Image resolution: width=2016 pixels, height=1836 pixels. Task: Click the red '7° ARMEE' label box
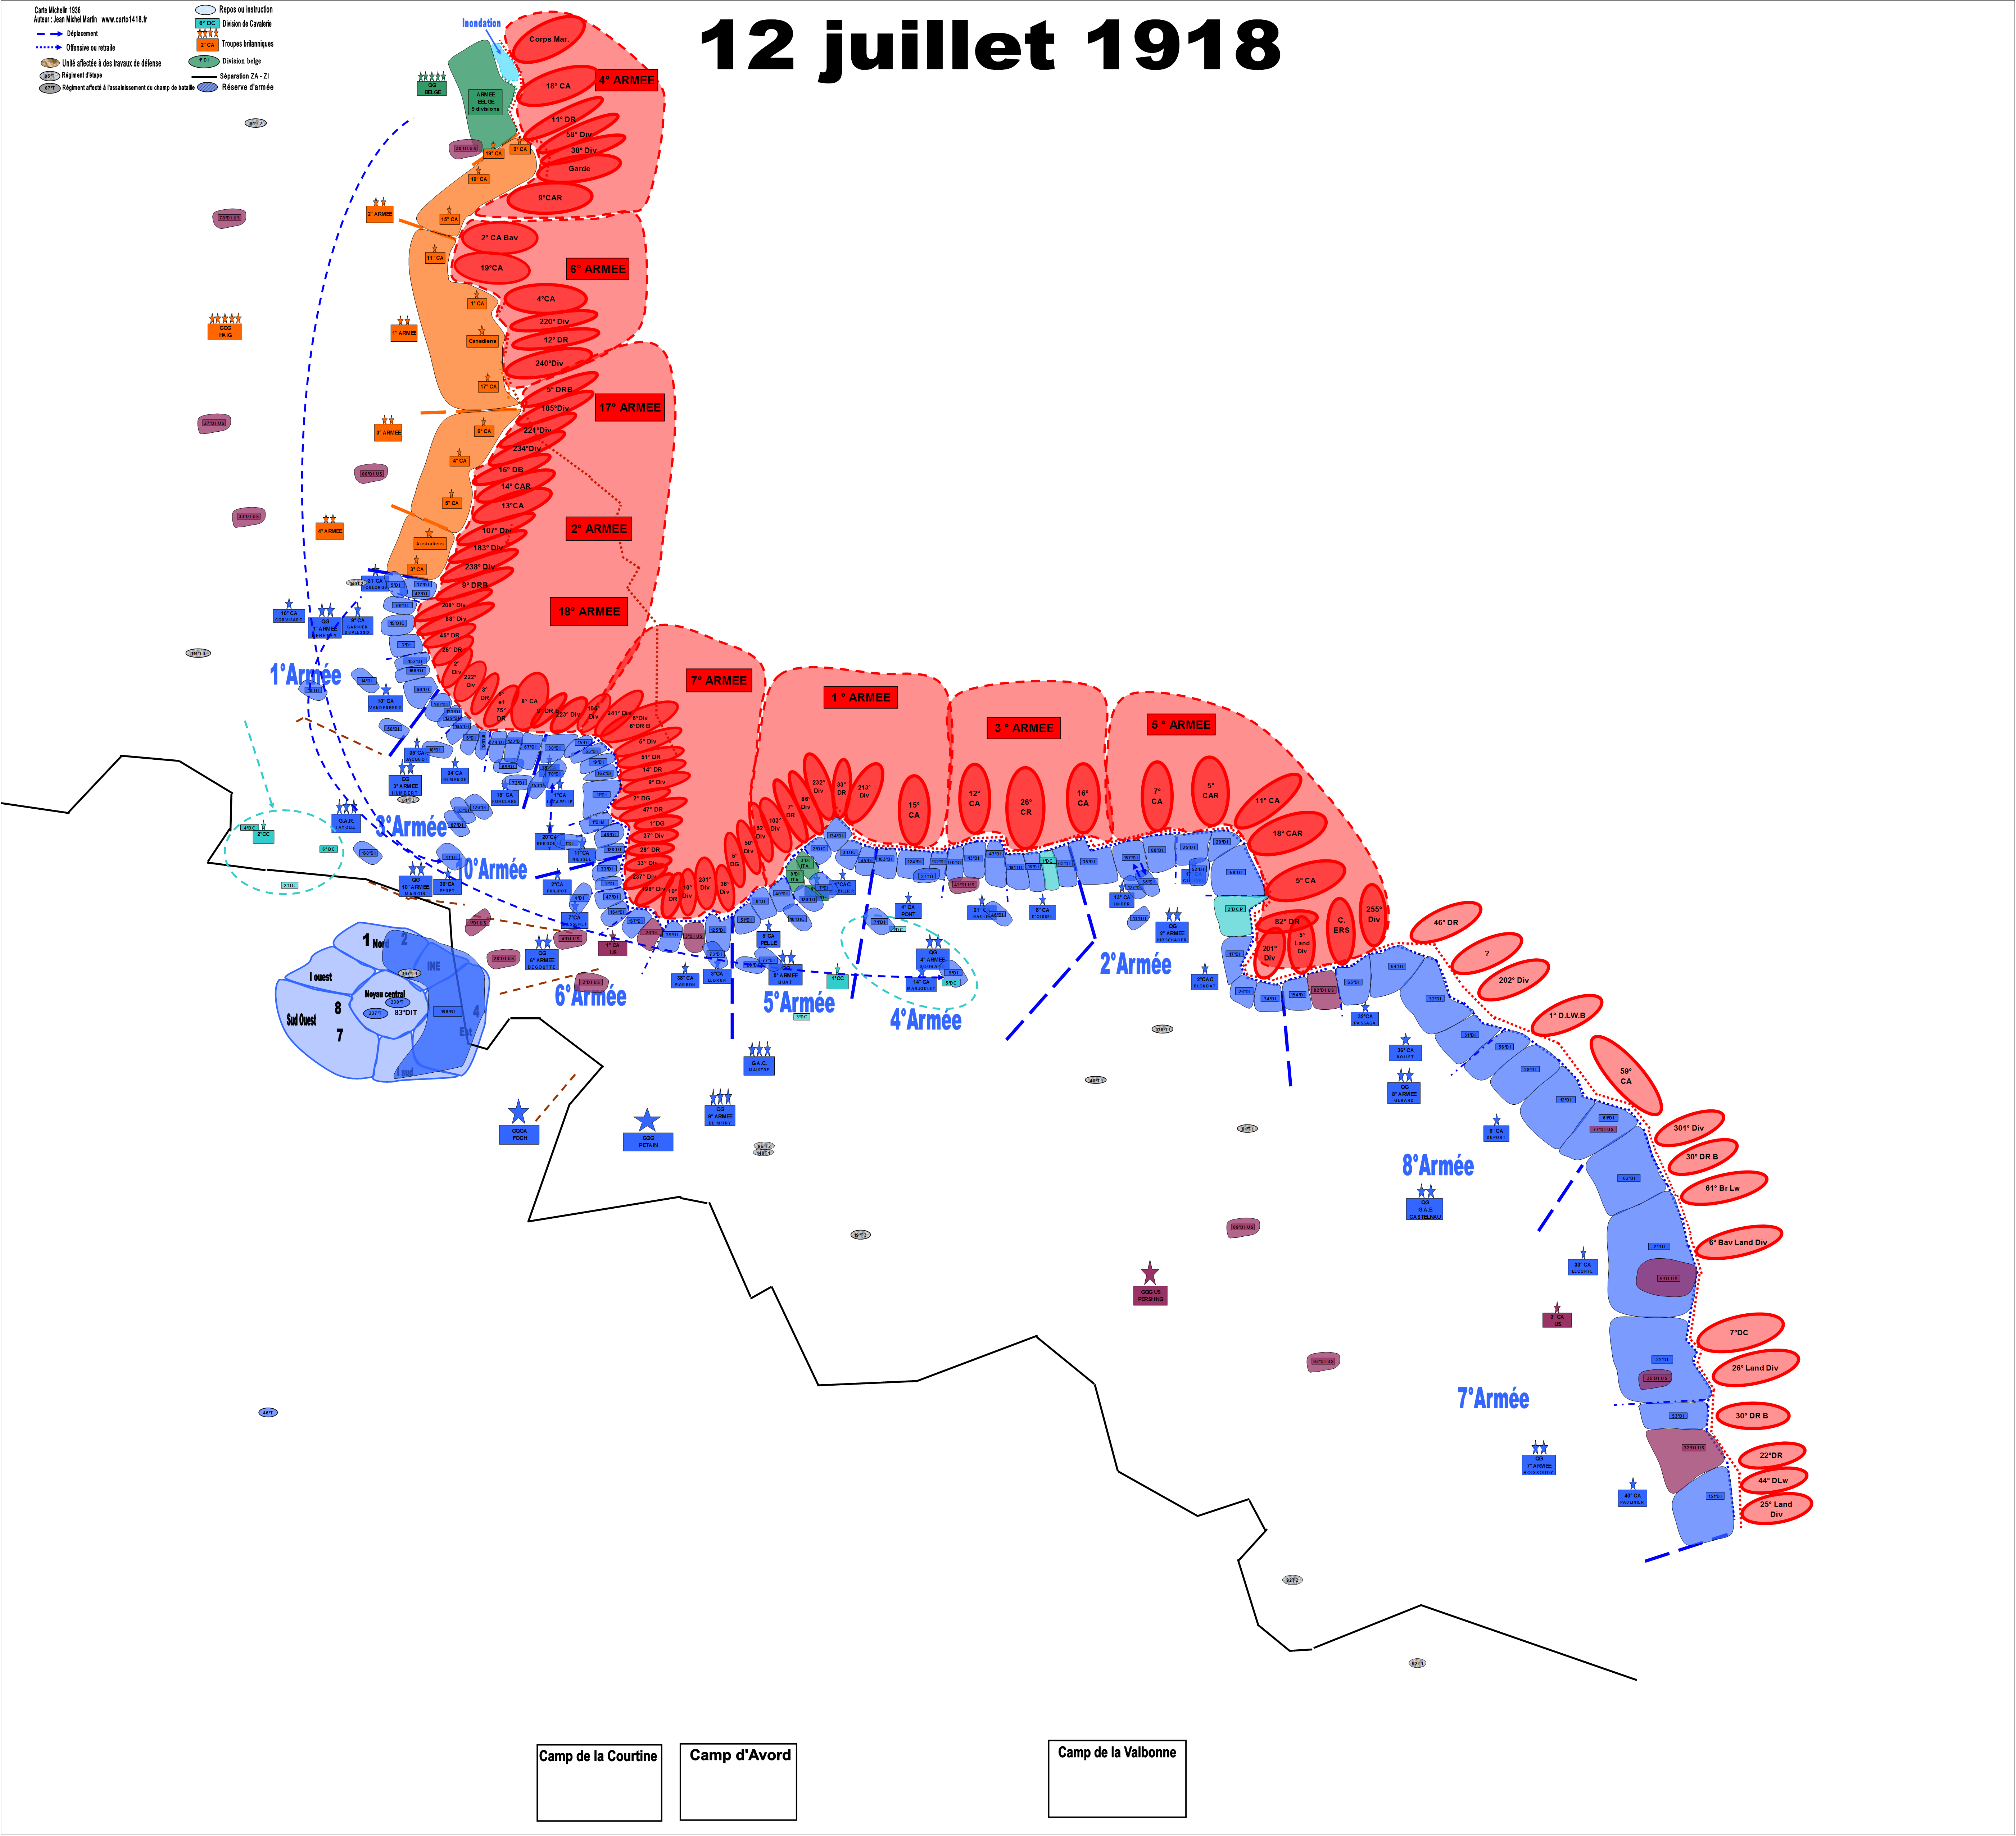tap(719, 680)
